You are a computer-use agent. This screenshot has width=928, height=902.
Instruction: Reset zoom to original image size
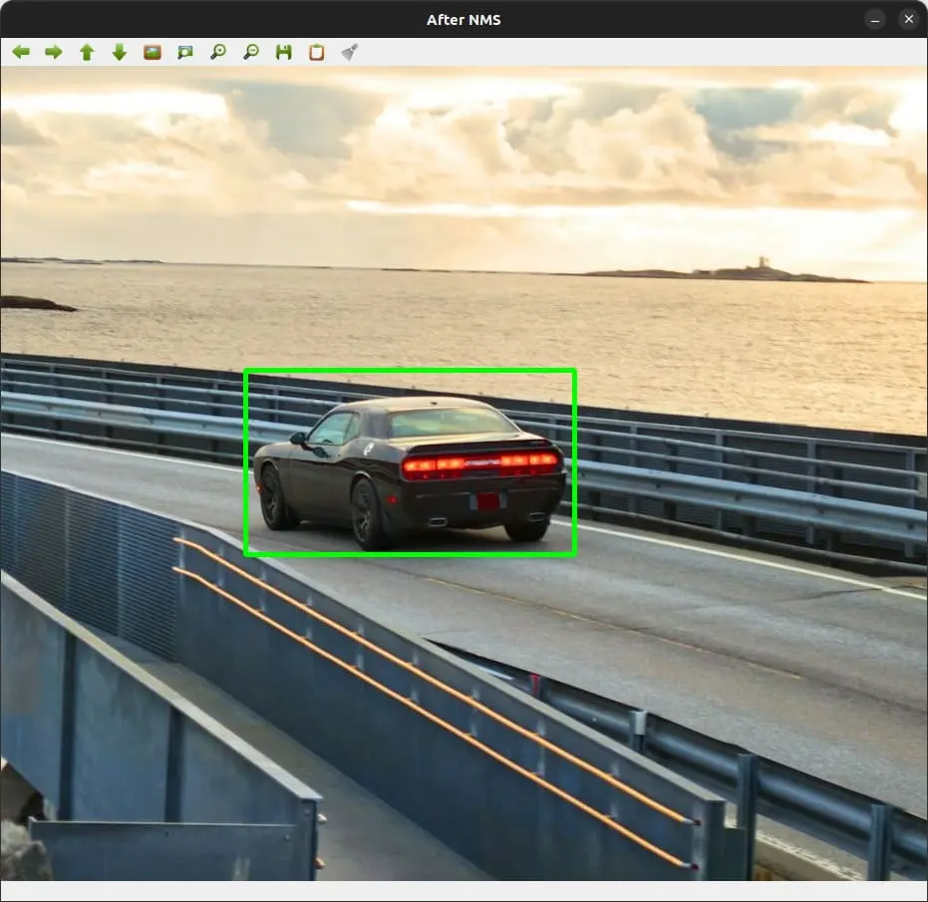[153, 52]
